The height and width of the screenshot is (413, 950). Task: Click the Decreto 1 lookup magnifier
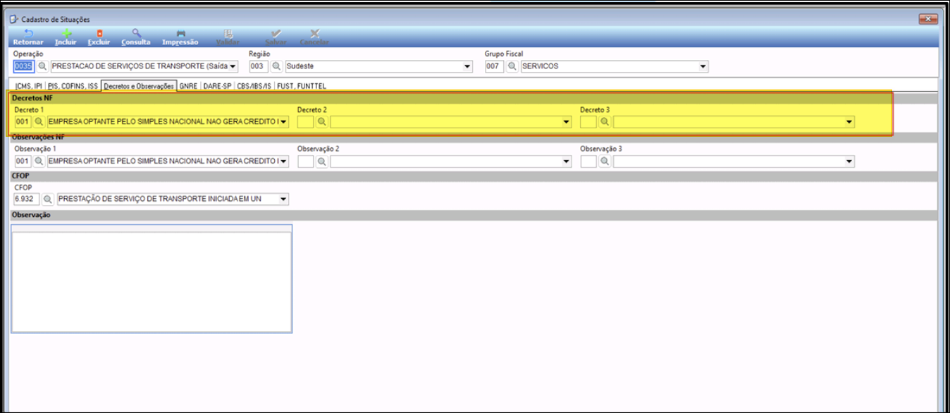(39, 122)
